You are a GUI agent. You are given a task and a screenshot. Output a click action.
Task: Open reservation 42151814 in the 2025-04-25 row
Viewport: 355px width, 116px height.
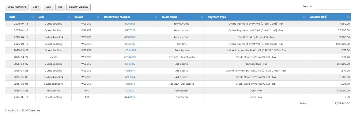point(130,71)
